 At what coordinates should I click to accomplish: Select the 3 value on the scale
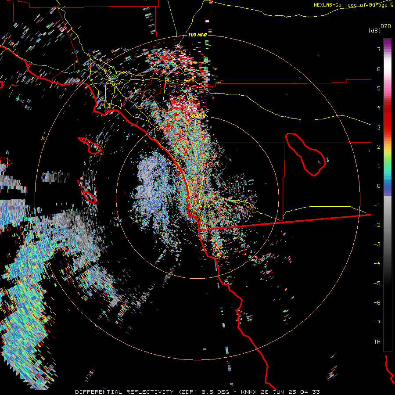click(x=379, y=127)
